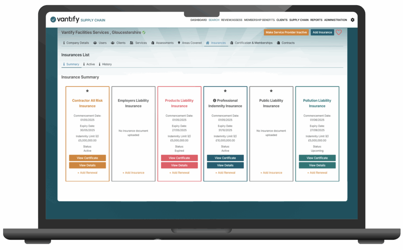
Task: Open the Company Details tab
Action: point(76,43)
